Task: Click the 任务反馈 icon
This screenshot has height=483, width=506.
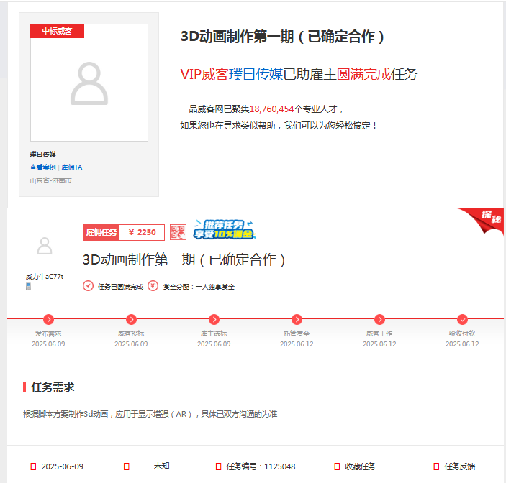Action: coord(436,466)
